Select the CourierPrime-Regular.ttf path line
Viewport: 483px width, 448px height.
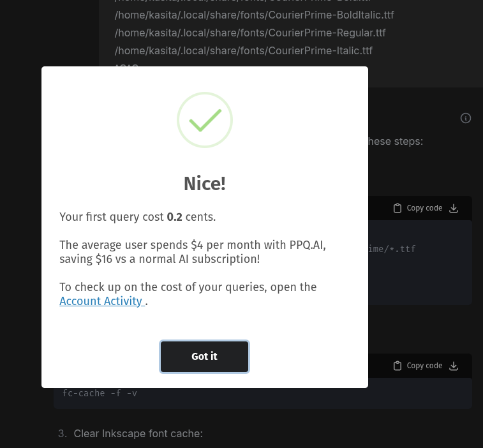(x=250, y=33)
